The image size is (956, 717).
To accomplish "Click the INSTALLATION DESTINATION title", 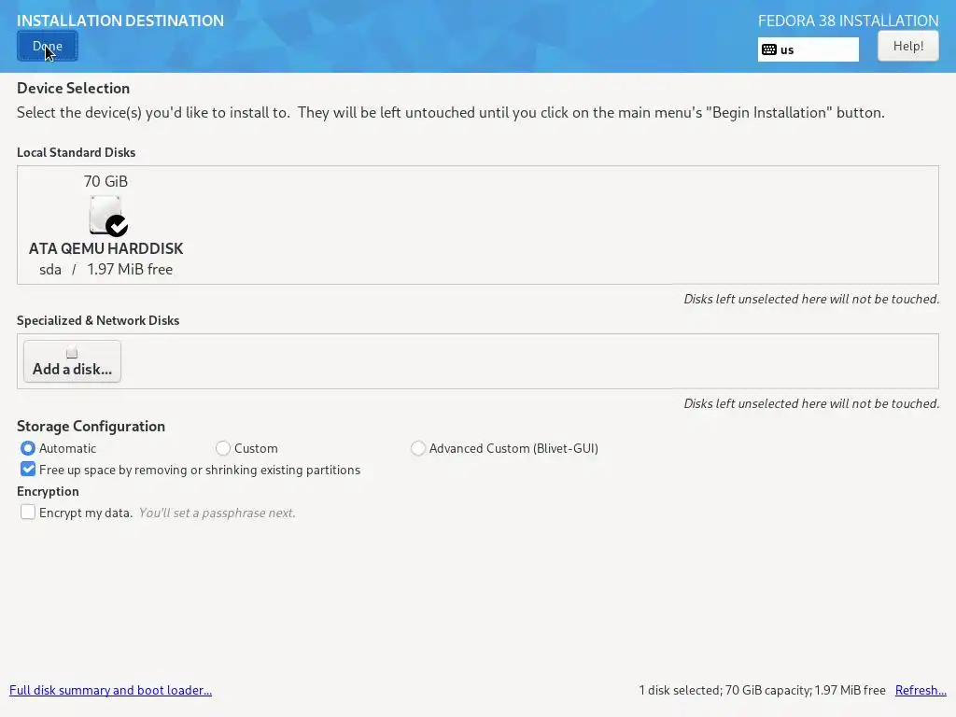I will [120, 21].
